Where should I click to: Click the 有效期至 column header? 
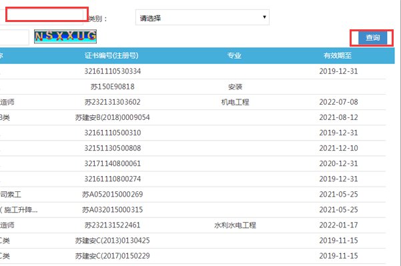[x=338, y=55]
